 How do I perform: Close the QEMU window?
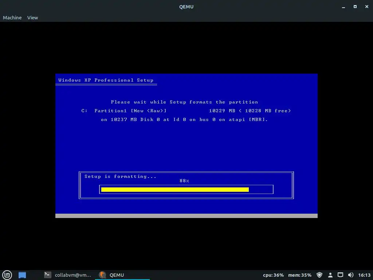click(366, 7)
